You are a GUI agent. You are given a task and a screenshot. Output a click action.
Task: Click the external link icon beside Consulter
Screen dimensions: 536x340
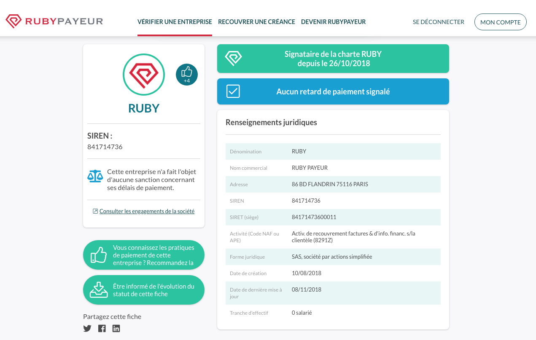(x=95, y=211)
